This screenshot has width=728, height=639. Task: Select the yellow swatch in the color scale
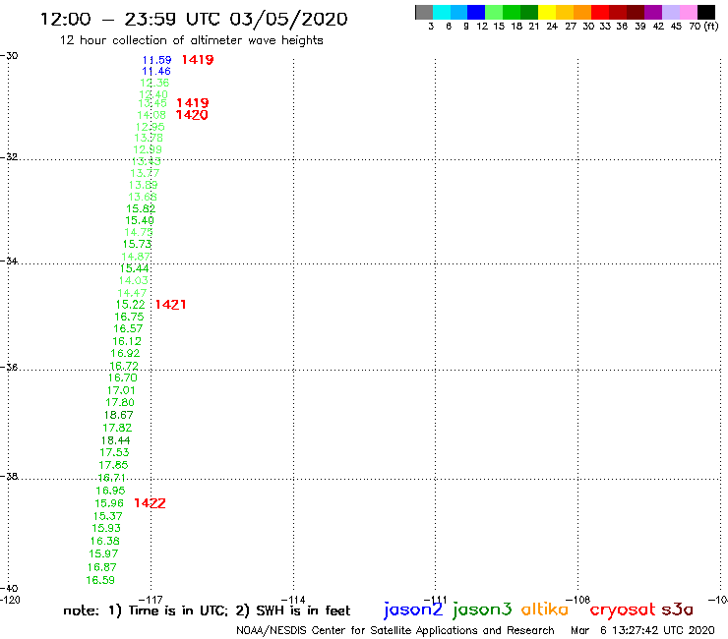point(547,12)
